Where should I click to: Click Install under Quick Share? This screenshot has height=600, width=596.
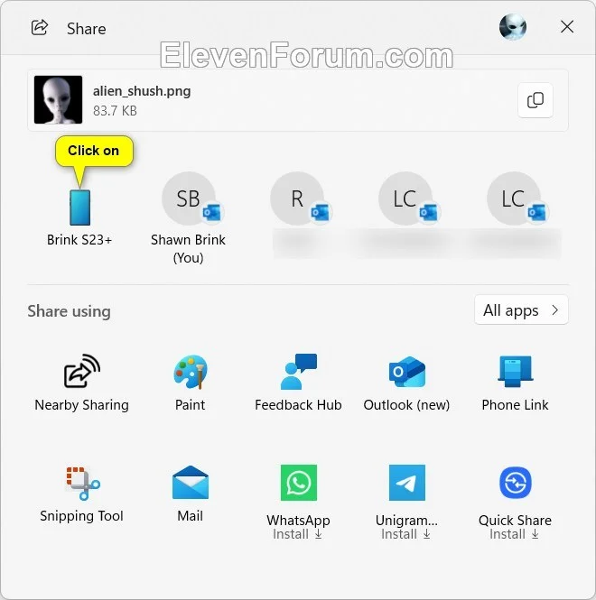pos(515,534)
